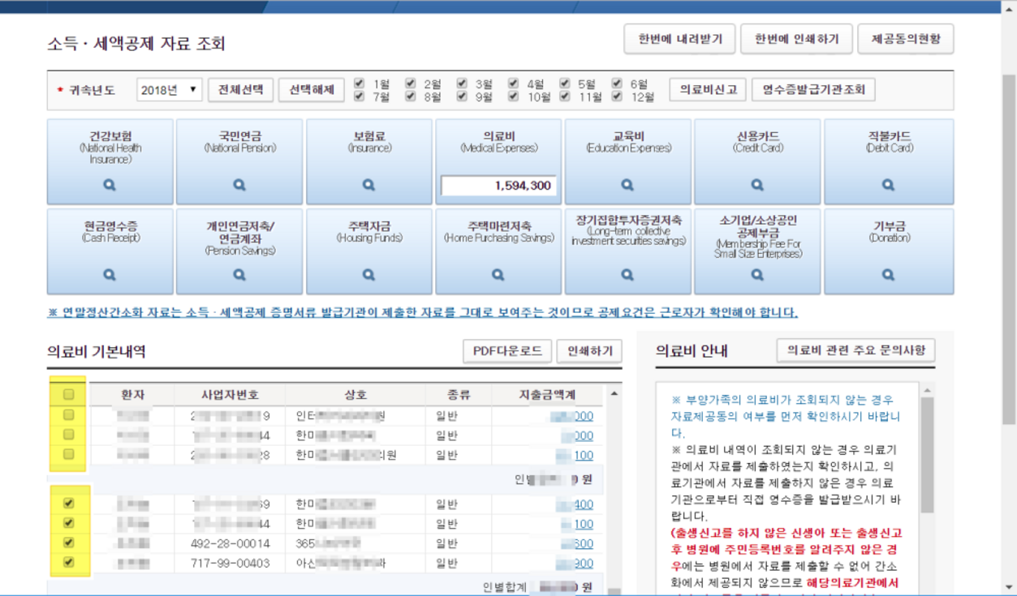Click the magnifier icon in 주택자금 tile

coord(368,275)
